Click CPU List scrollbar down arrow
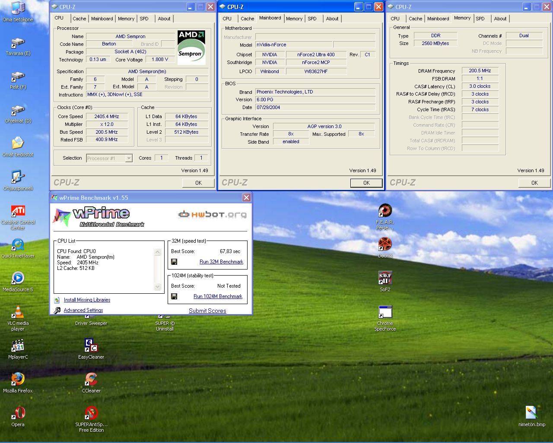 [x=158, y=286]
